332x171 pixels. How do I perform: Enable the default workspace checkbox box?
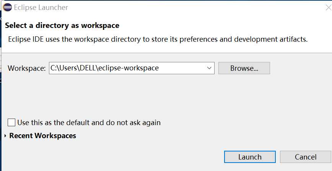(11, 122)
